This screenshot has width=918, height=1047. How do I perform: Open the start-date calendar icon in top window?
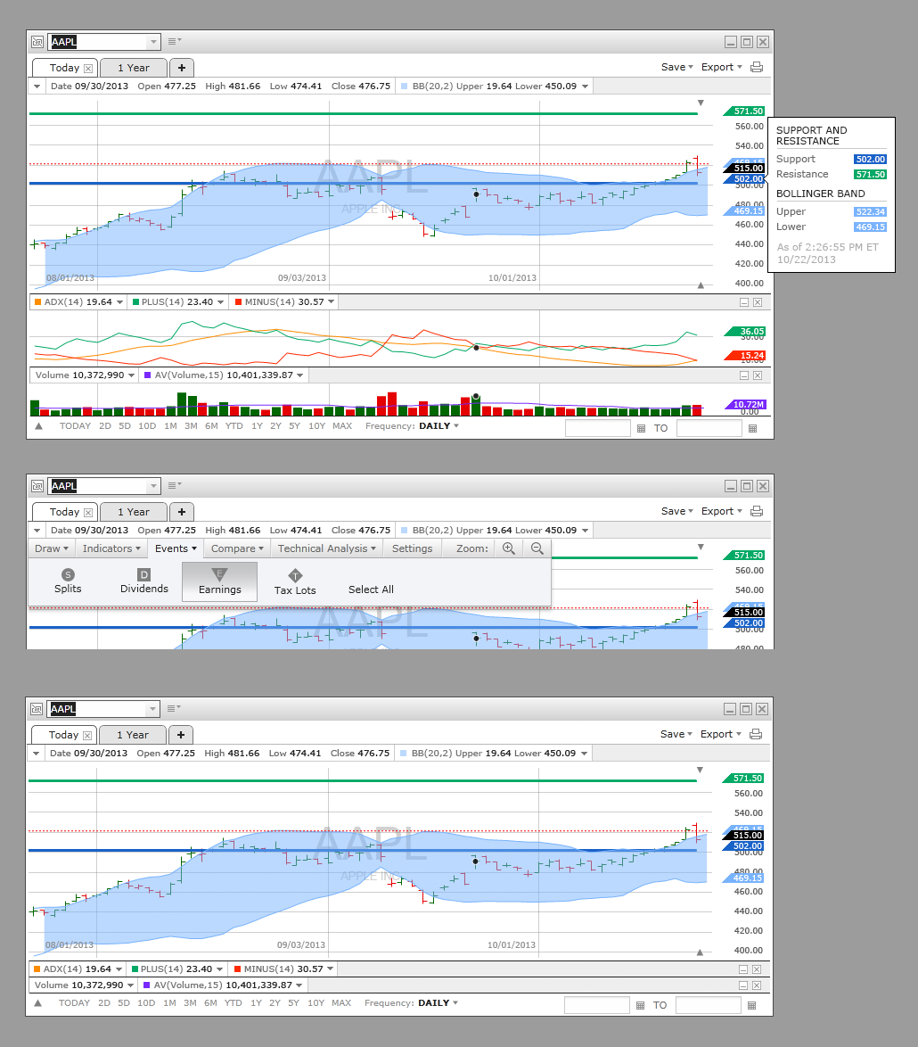[640, 428]
